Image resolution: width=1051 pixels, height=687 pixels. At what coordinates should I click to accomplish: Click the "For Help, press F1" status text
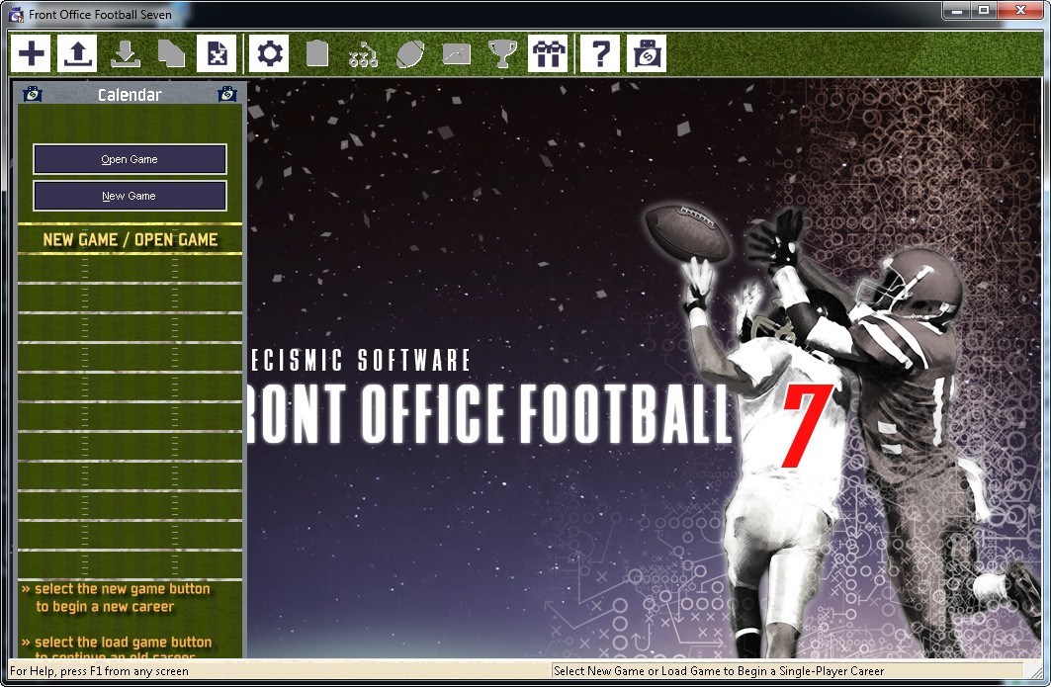pyautogui.click(x=99, y=671)
